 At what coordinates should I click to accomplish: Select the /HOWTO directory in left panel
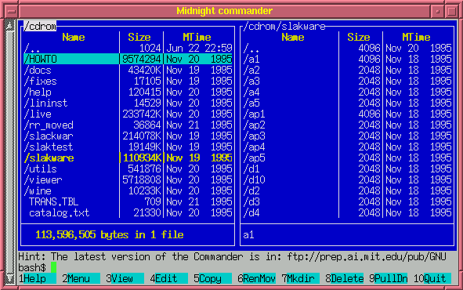[128, 59]
